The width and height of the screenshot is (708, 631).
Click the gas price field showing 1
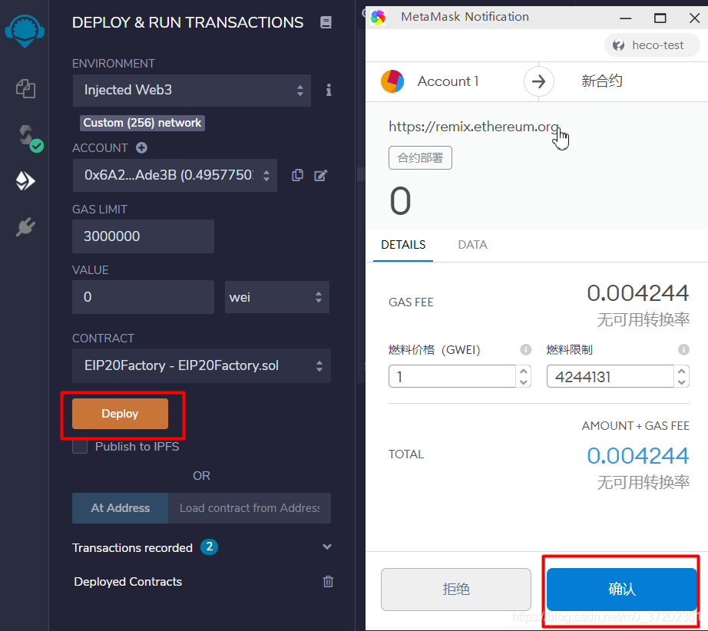point(452,376)
